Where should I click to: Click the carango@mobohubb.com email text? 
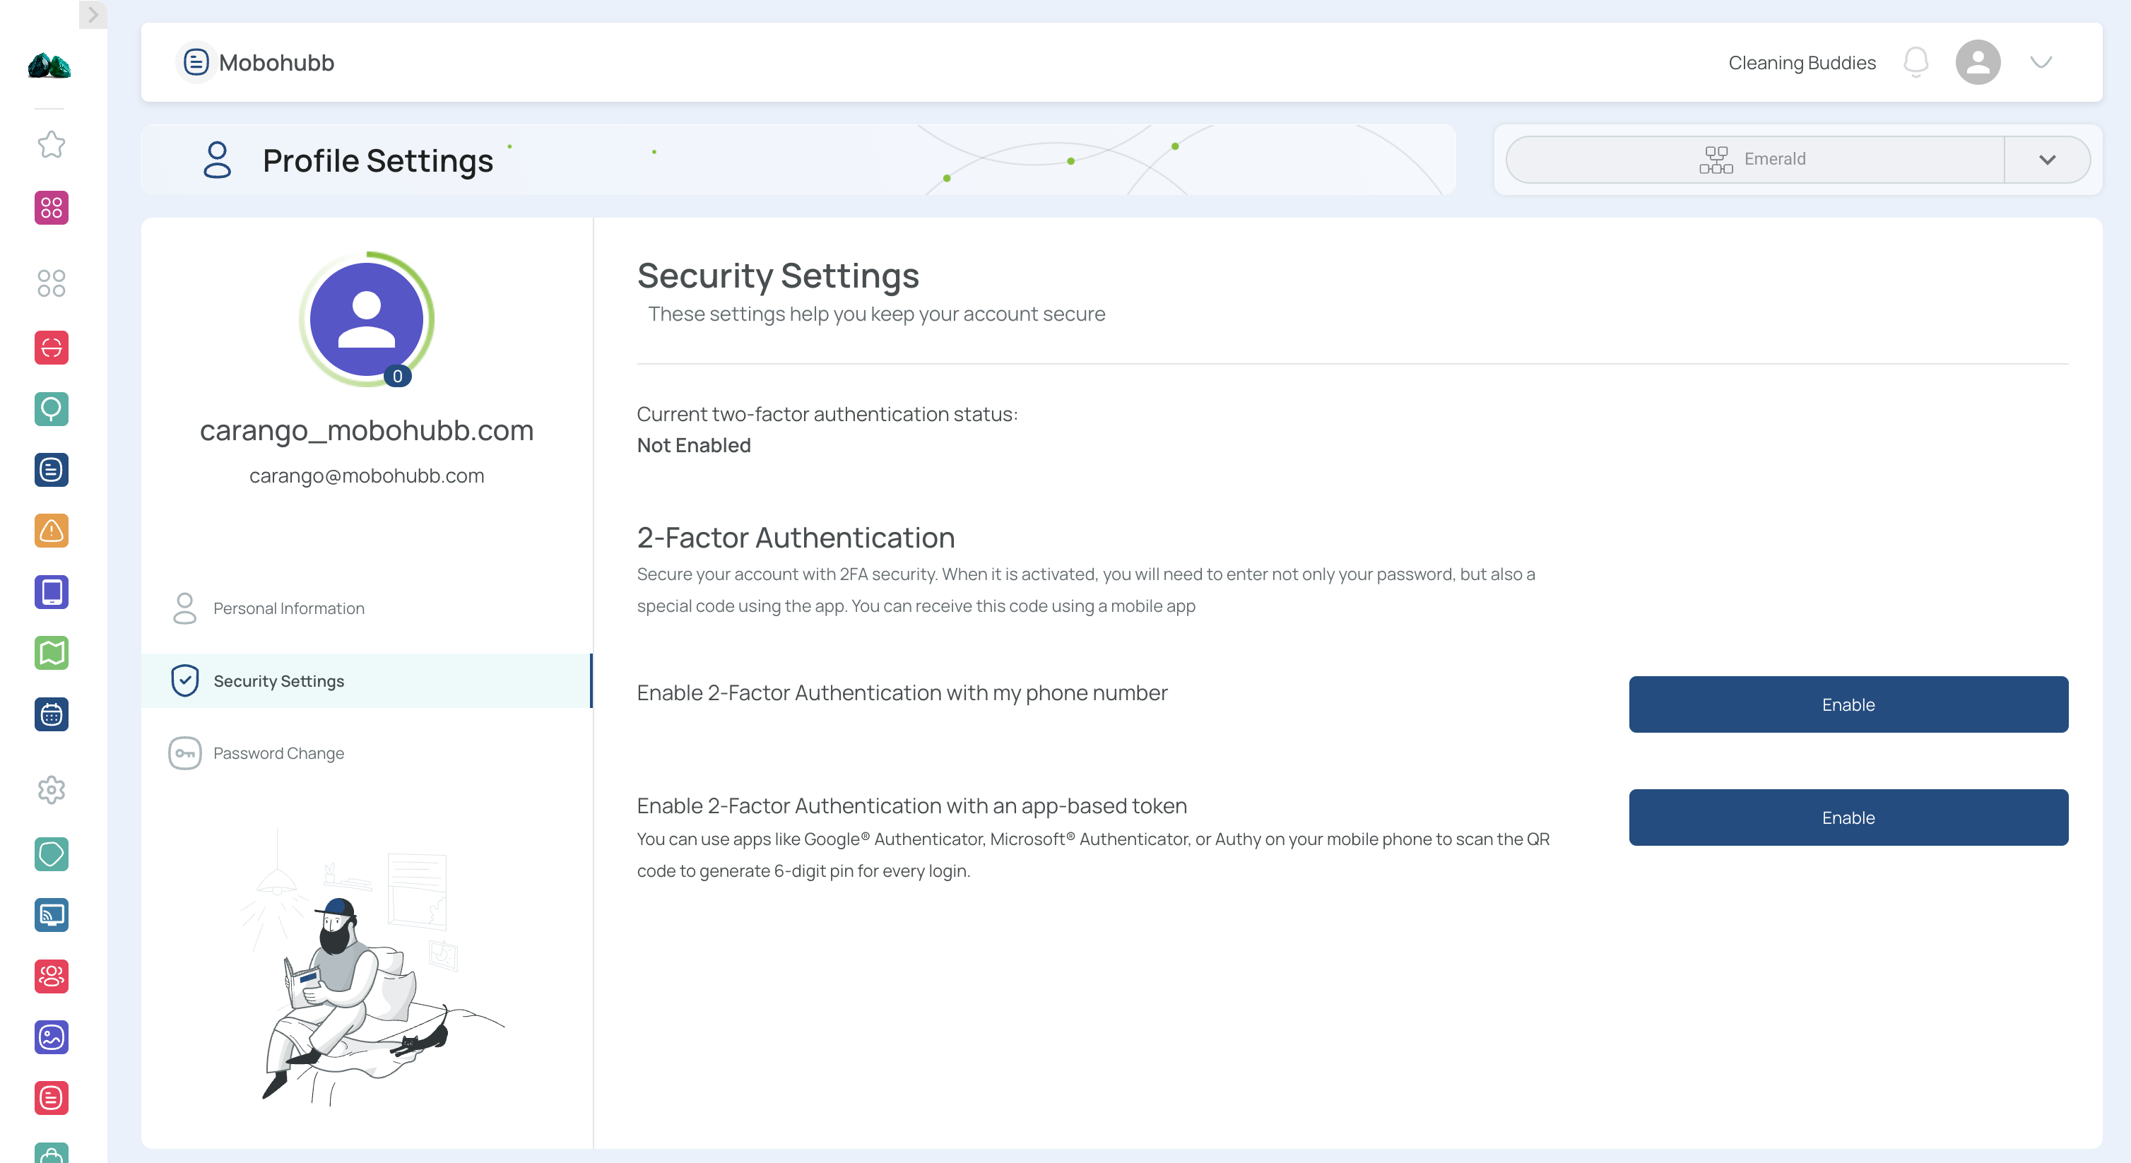coord(367,476)
